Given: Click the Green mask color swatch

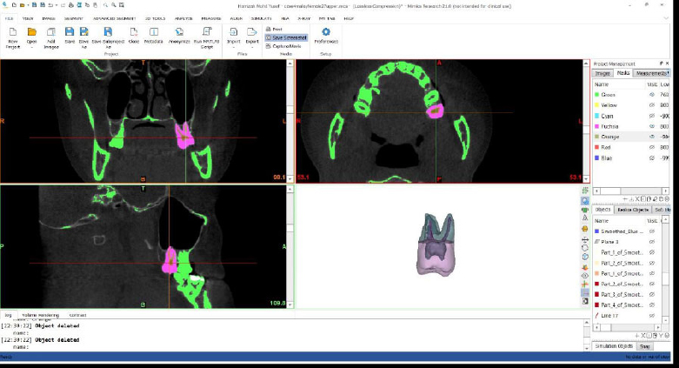Looking at the screenshot, I should (596, 95).
